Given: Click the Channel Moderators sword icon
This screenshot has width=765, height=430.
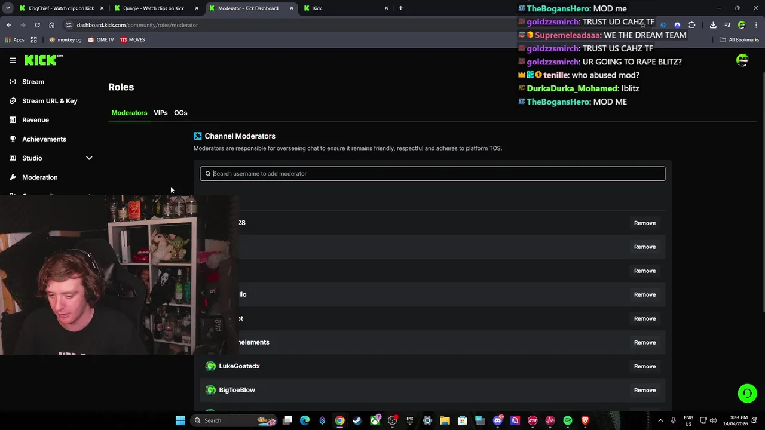Looking at the screenshot, I should 198,136.
